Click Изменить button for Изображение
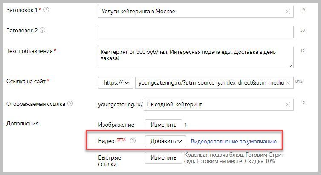321x175 pixels. (x=163, y=125)
